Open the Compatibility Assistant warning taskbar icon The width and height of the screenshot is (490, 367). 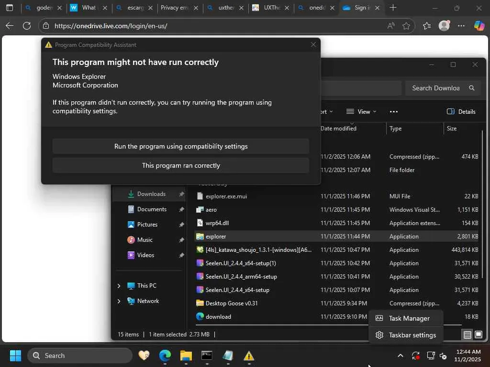(249, 356)
